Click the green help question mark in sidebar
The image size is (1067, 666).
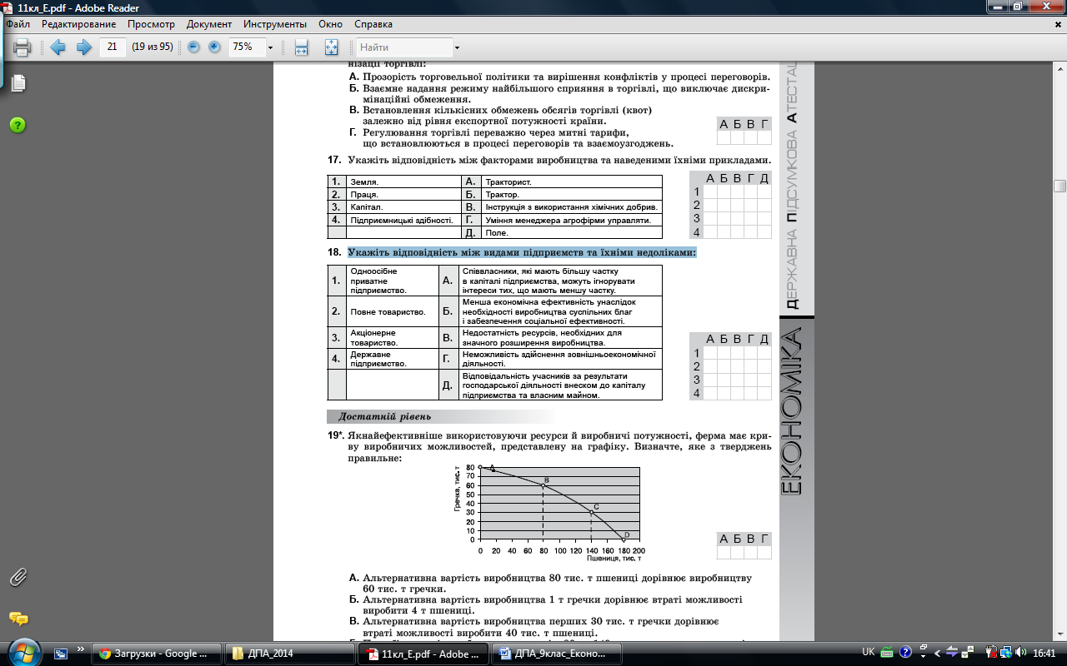pyautogui.click(x=18, y=125)
